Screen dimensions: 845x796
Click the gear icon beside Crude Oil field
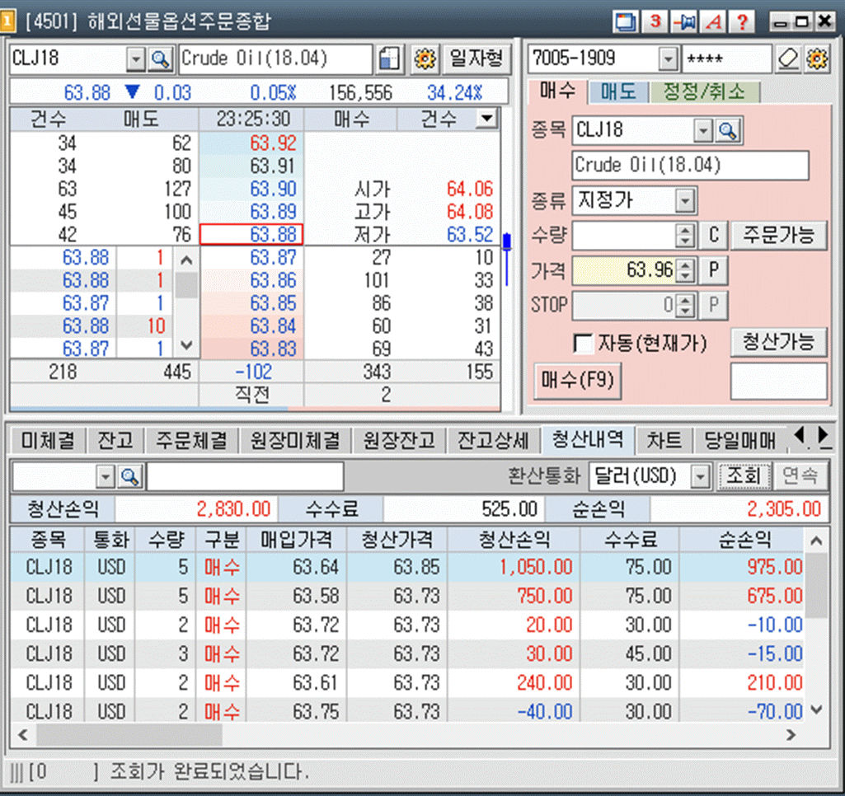[425, 59]
